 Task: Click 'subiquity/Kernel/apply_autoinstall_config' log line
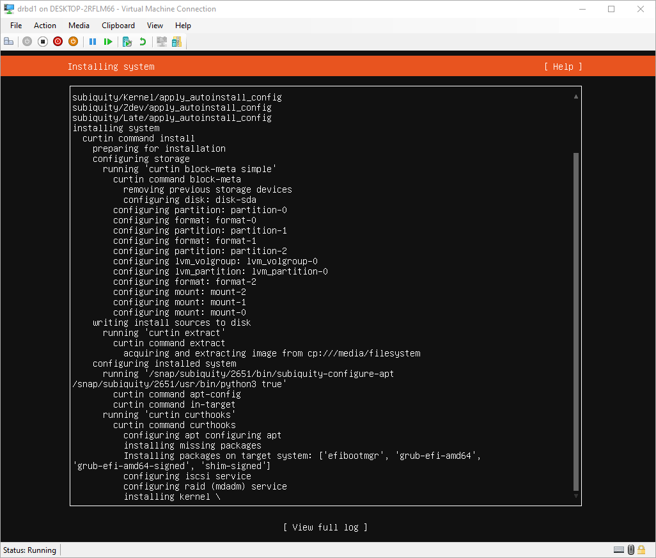(177, 97)
